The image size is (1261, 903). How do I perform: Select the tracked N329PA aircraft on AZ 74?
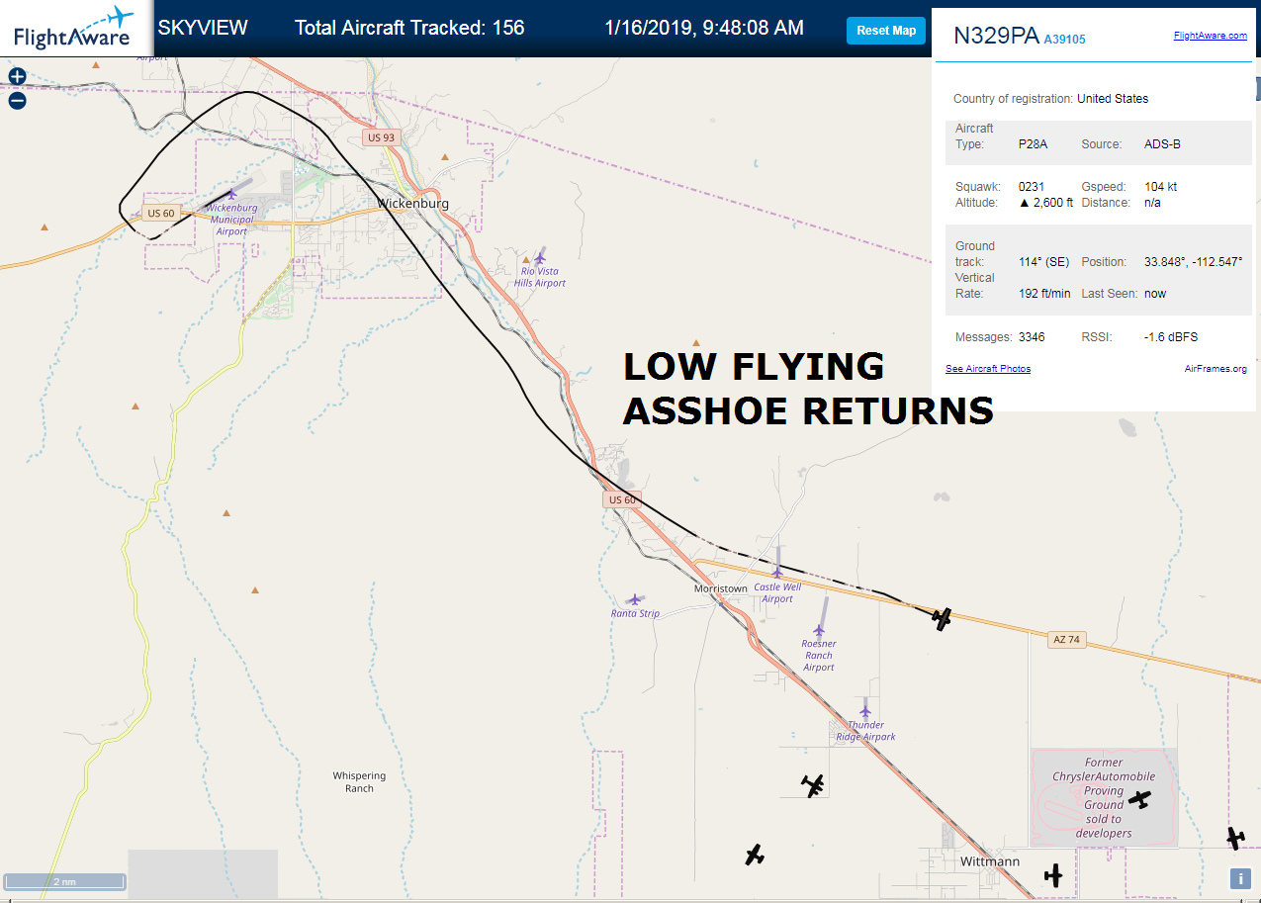(x=942, y=619)
